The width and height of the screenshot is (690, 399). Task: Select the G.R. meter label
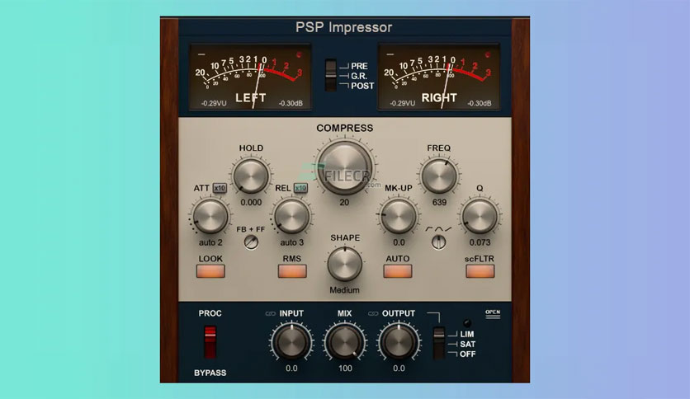pyautogui.click(x=359, y=76)
